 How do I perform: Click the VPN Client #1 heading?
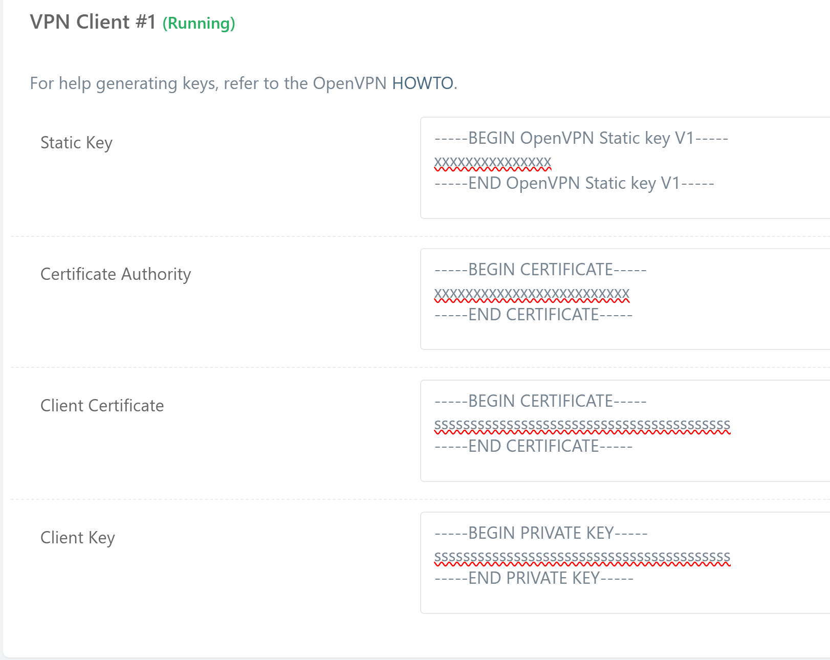pyautogui.click(x=93, y=22)
